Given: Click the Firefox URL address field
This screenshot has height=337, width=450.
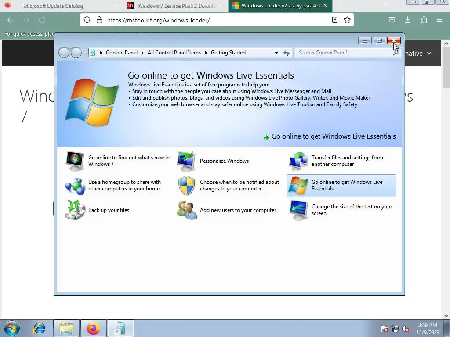Looking at the screenshot, I should tap(218, 20).
